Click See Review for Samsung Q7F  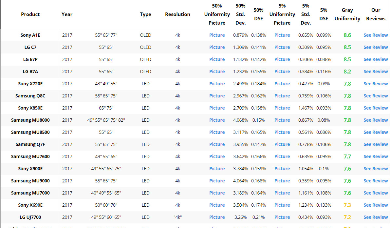coord(376,144)
